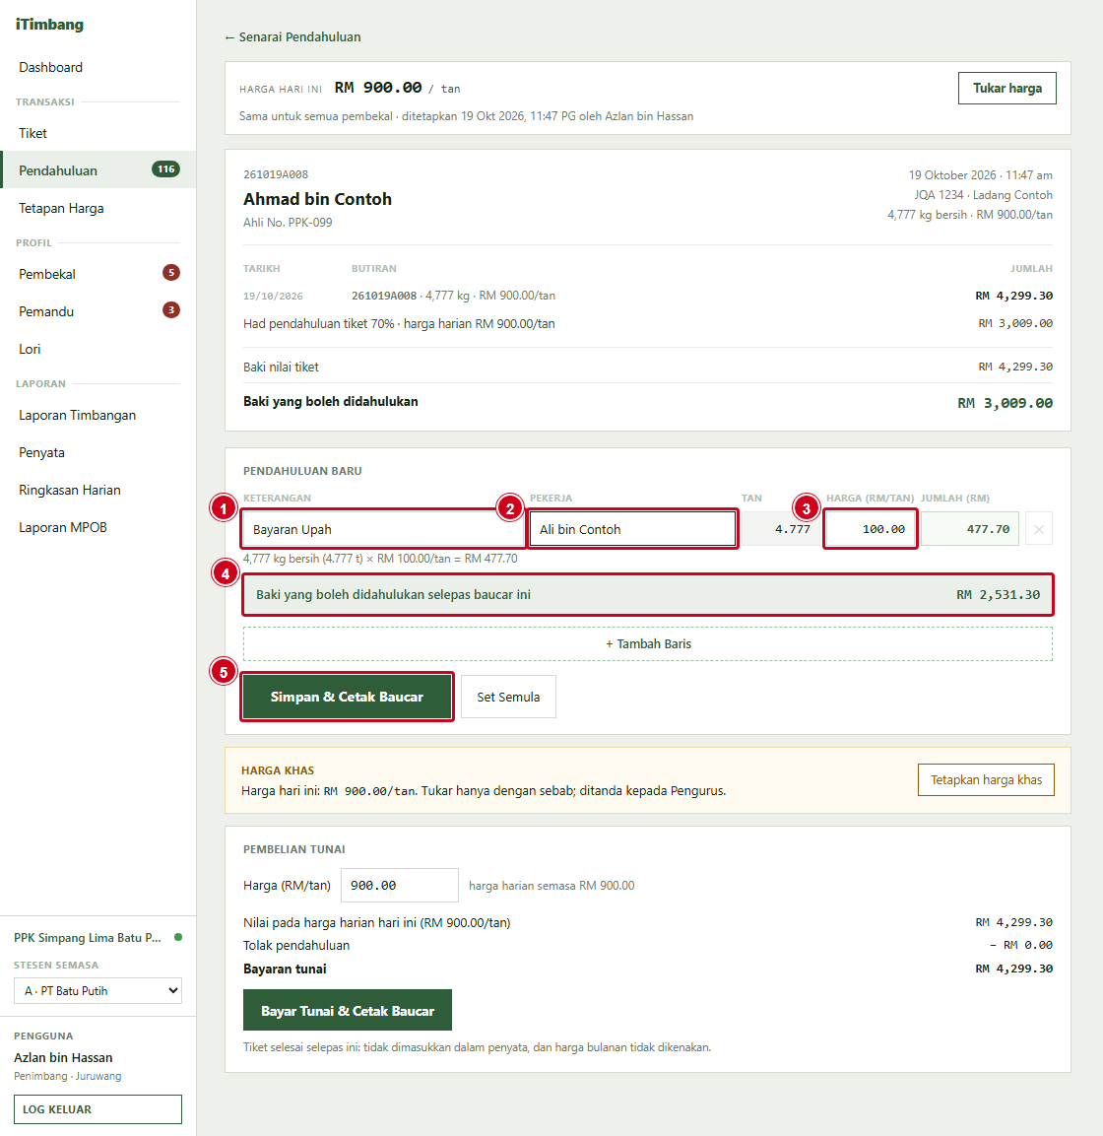Click Set Semula to reset
This screenshot has height=1136, width=1103.
[x=508, y=697]
